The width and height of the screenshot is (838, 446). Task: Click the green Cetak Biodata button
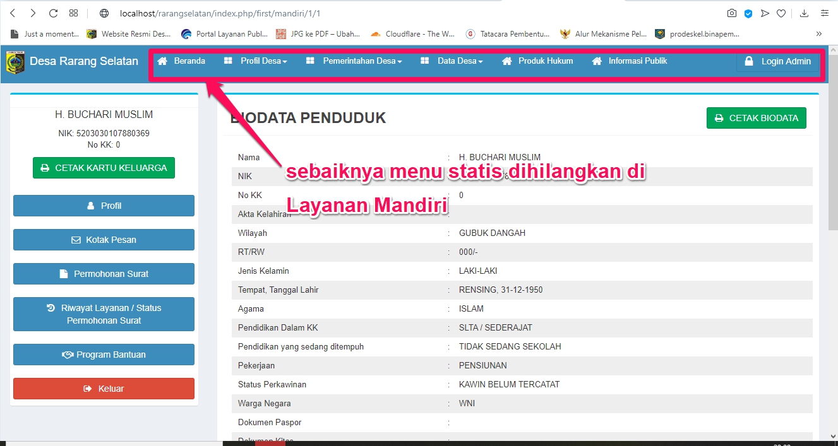click(x=756, y=118)
